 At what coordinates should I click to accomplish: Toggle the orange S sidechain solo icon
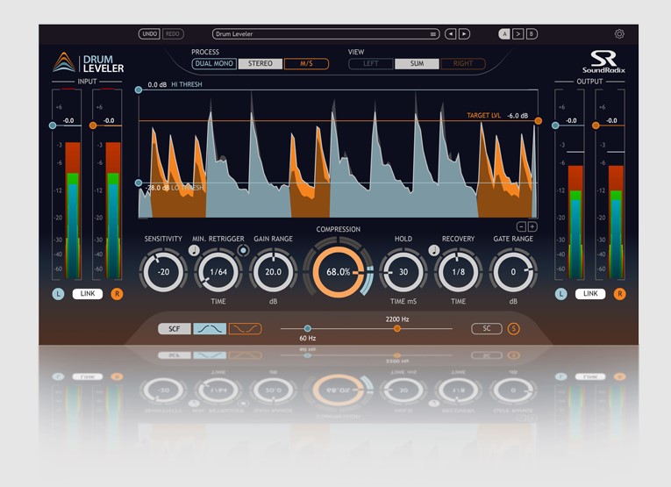[x=513, y=329]
